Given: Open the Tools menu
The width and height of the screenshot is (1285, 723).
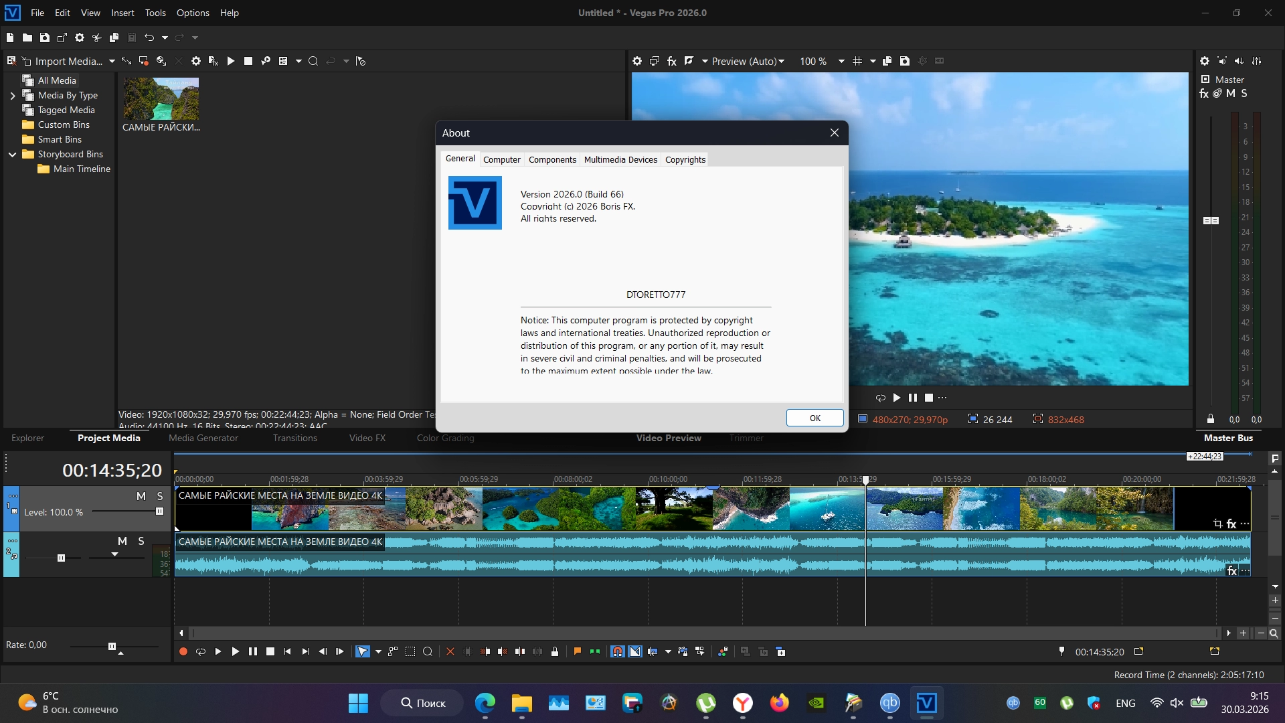Looking at the screenshot, I should pos(155,13).
